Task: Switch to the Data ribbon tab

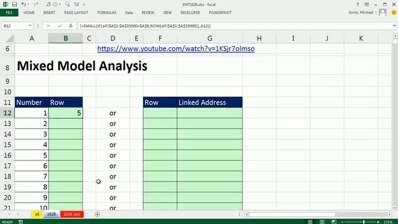Action: (x=129, y=12)
